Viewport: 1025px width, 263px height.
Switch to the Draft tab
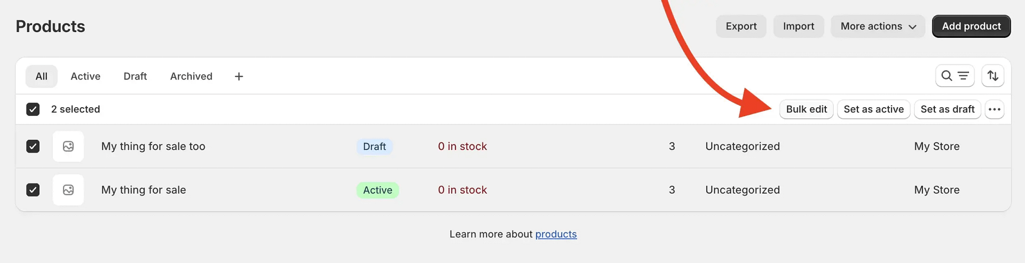135,76
